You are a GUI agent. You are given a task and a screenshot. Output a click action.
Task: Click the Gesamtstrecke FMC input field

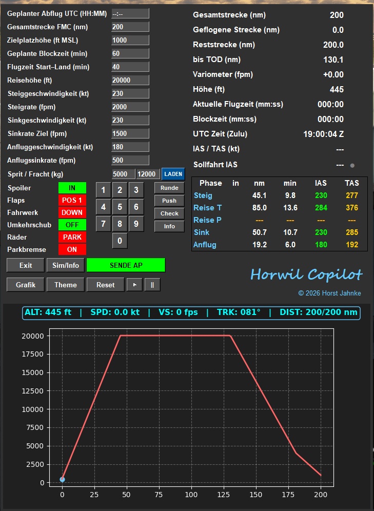click(130, 27)
